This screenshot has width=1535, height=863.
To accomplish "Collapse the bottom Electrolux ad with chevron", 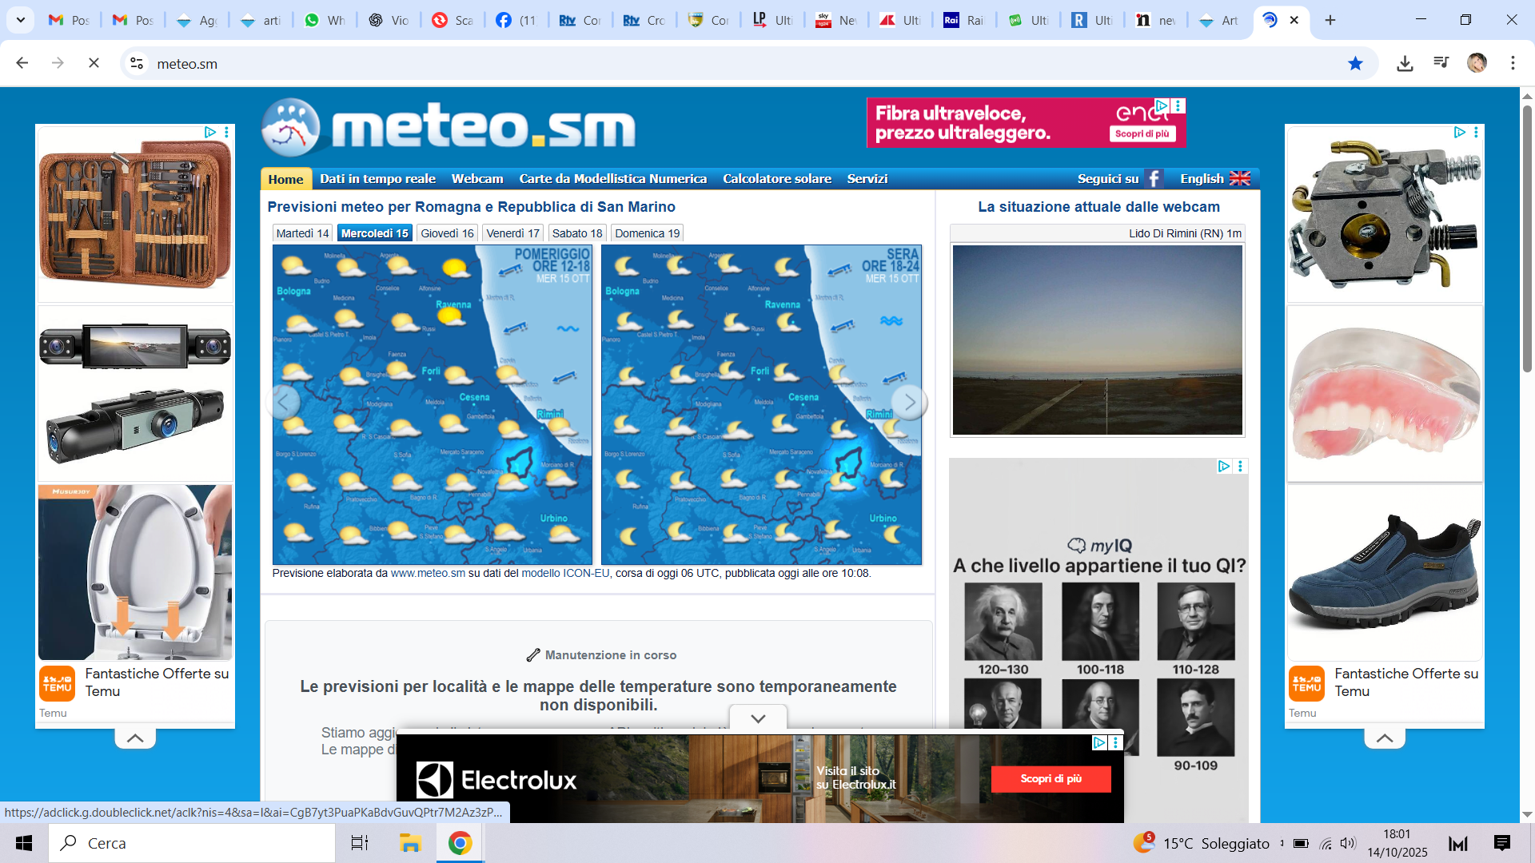I will click(x=758, y=718).
